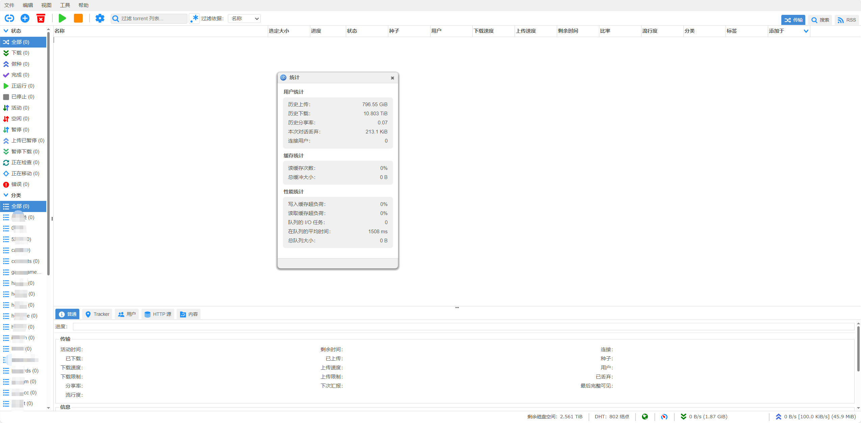
Task: Open the 搜索 view at top right
Action: [x=820, y=20]
